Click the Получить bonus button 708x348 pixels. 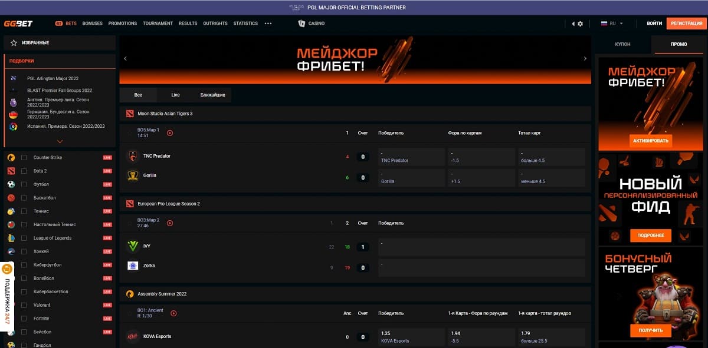(x=651, y=330)
